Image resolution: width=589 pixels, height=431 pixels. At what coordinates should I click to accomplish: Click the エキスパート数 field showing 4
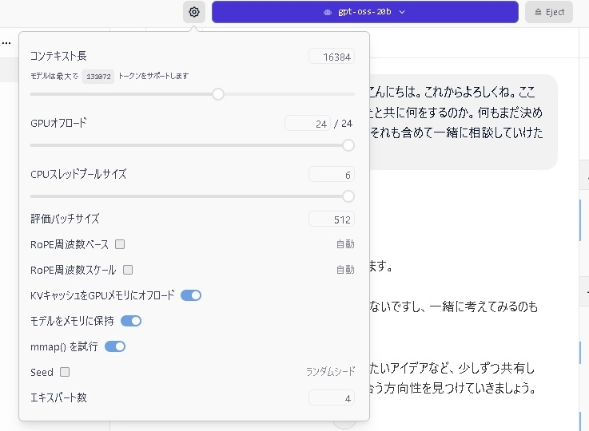(x=332, y=397)
